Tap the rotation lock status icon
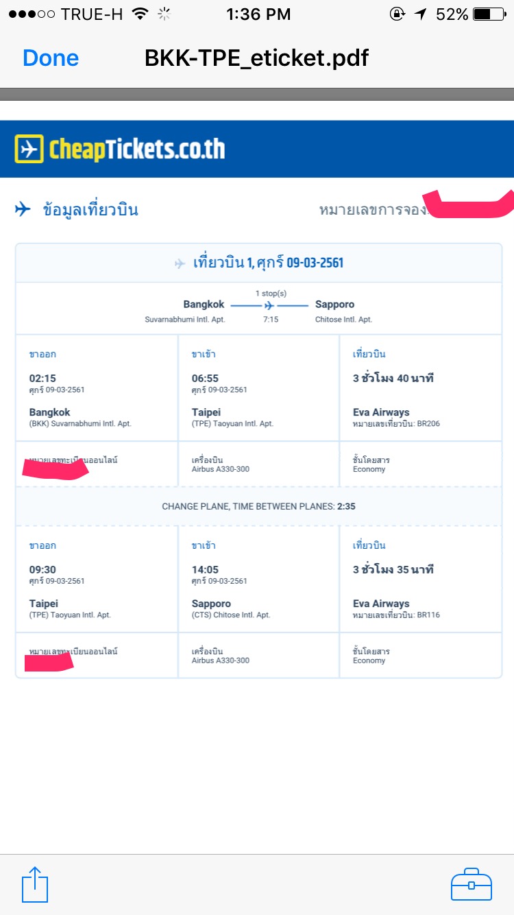514x915 pixels. tap(396, 14)
